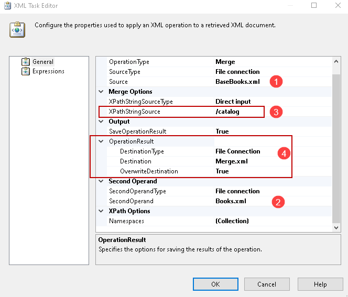
Task: Collapse the Second Operand section
Action: pos(101,181)
